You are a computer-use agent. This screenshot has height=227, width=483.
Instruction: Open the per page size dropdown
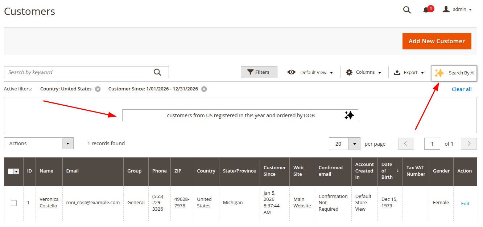click(344, 143)
